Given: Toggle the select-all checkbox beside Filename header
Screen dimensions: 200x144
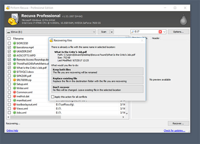Looking at the screenshot, I should click(x=9, y=38).
